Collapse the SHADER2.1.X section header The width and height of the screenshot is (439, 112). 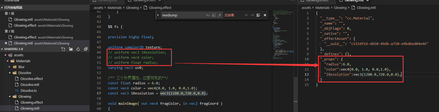click(2, 49)
